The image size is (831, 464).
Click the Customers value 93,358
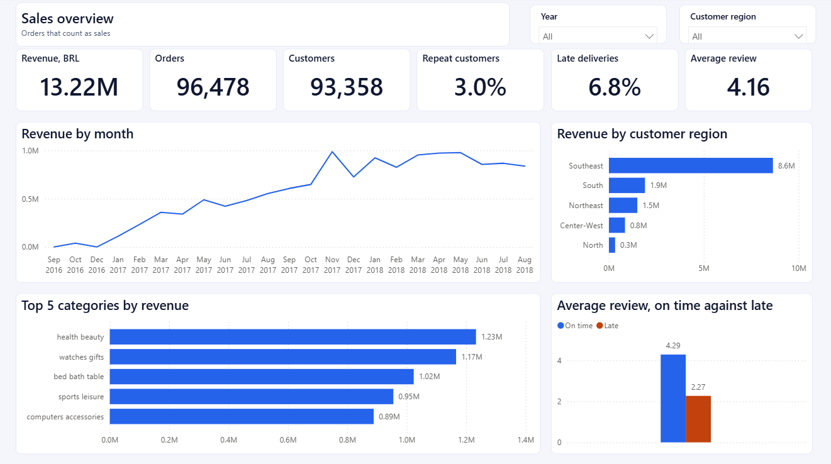tap(347, 87)
